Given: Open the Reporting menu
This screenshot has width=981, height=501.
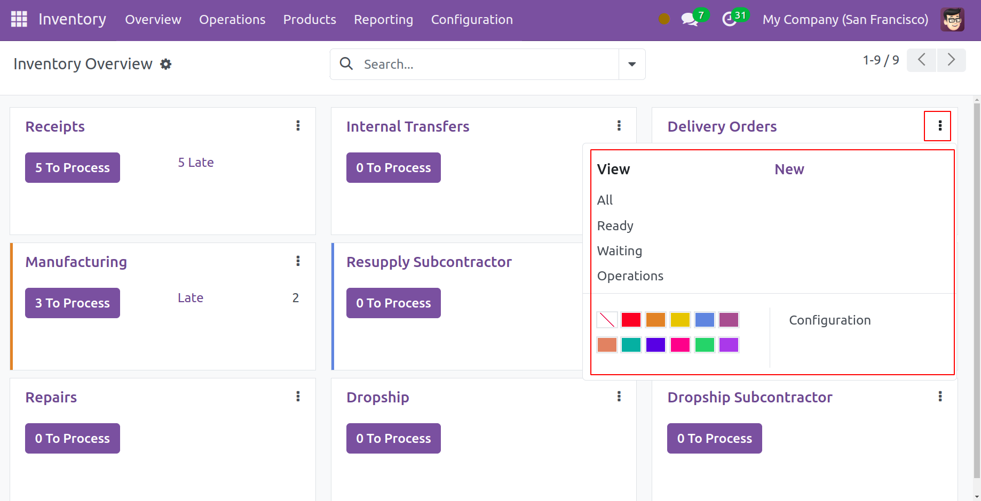Looking at the screenshot, I should pyautogui.click(x=383, y=20).
